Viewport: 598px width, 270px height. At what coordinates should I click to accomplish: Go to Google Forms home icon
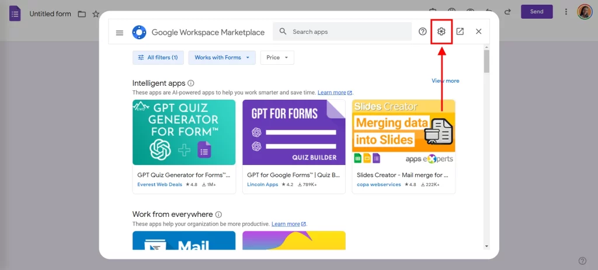tap(15, 14)
